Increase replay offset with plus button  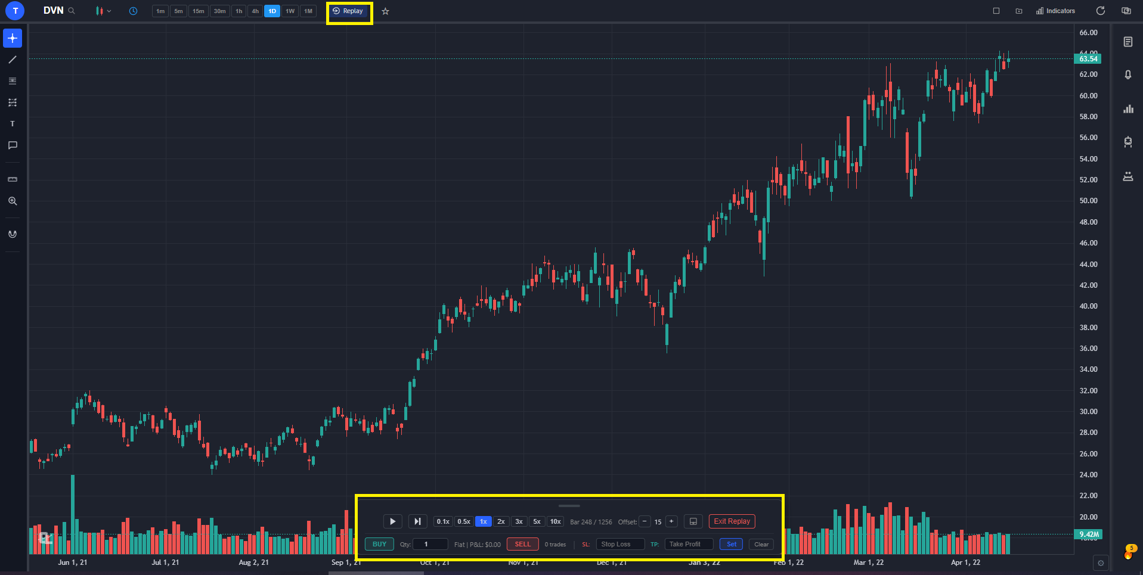pyautogui.click(x=671, y=521)
